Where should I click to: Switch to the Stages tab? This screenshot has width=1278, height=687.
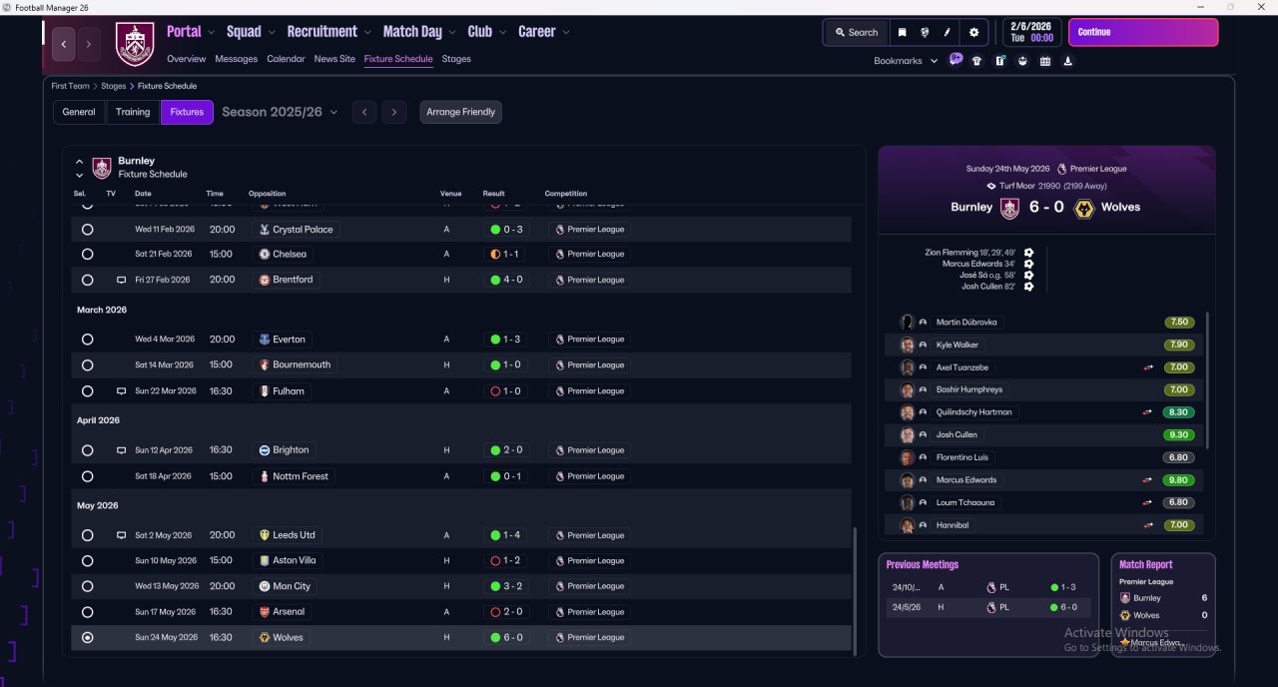pyautogui.click(x=456, y=59)
